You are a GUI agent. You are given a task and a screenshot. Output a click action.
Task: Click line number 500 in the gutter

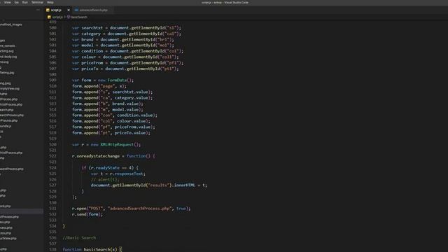(53, 28)
